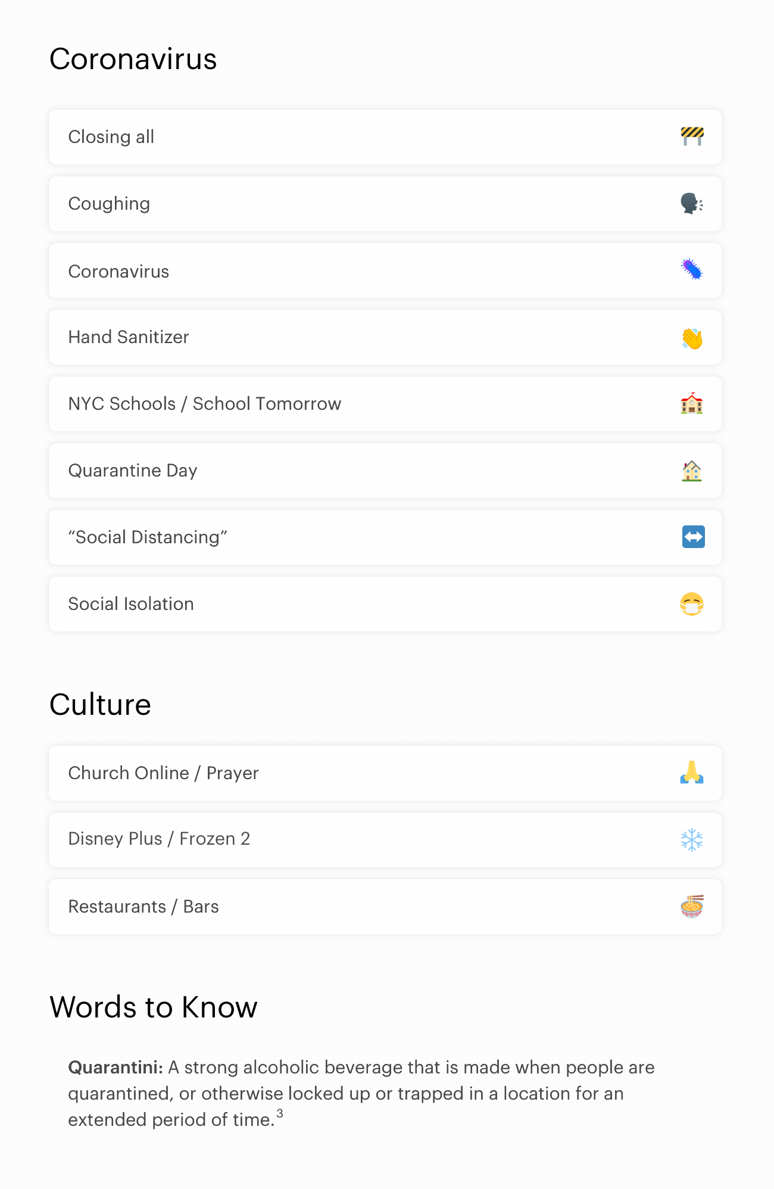The height and width of the screenshot is (1189, 774).
Task: Click footnote 3 after Quarantini definition
Action: click(280, 1113)
